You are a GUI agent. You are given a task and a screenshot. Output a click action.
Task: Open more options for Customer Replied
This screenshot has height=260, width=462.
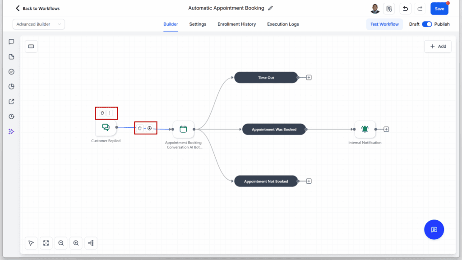(110, 113)
